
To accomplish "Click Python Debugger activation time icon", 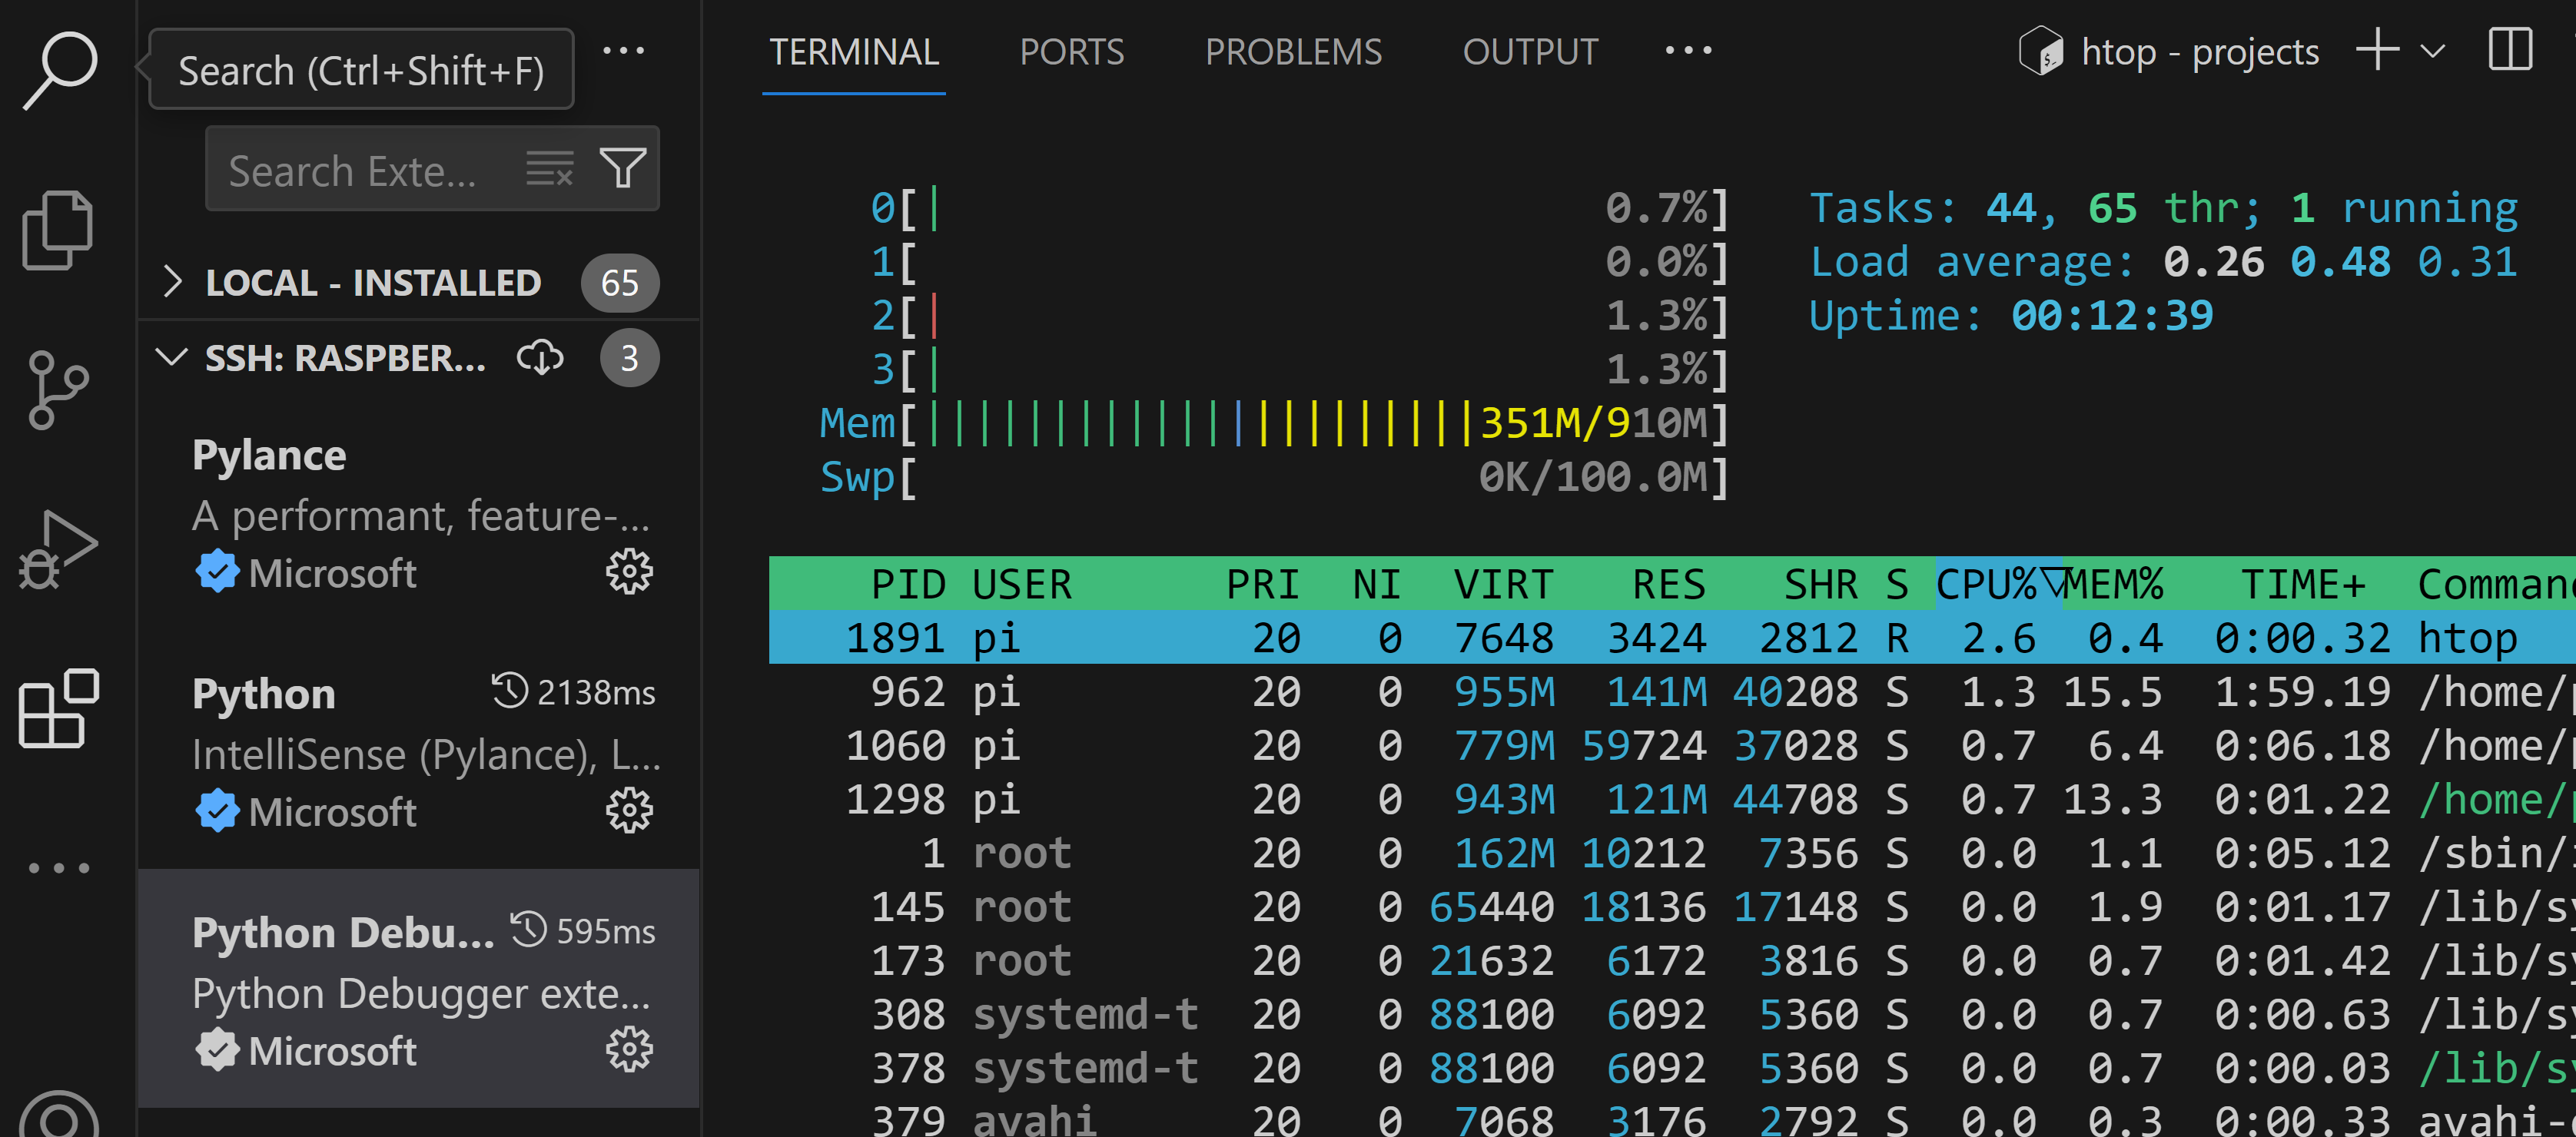I will pyautogui.click(x=528, y=929).
